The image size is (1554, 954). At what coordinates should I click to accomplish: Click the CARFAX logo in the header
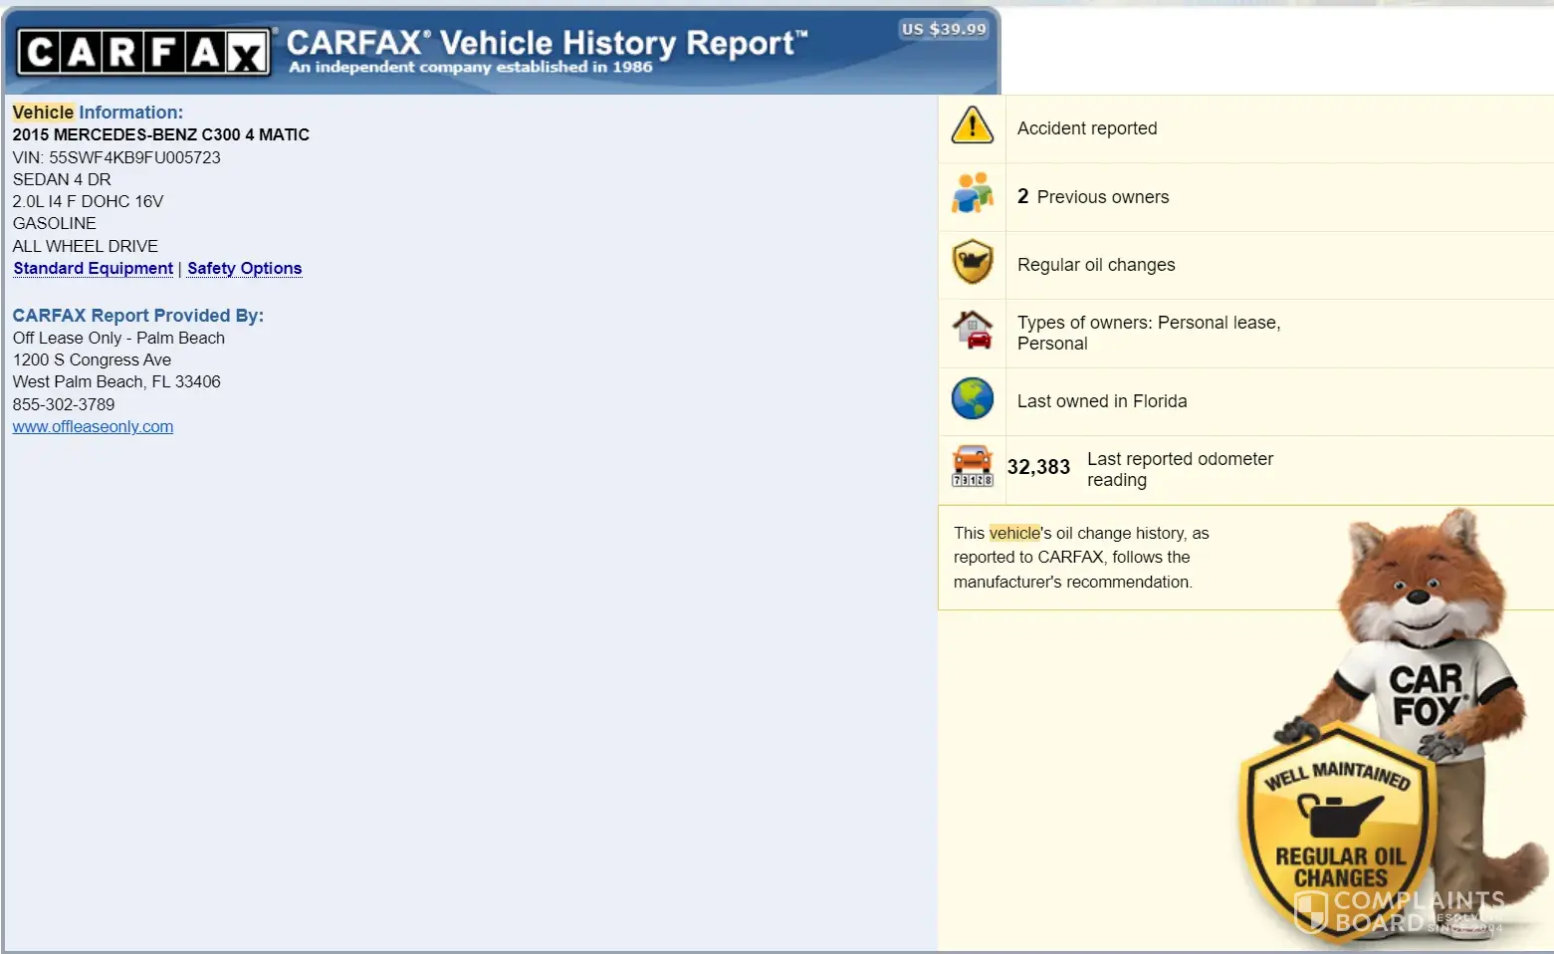point(144,52)
